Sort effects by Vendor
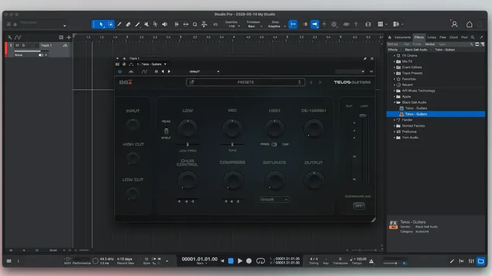Viewport: 492px width, 276px height. click(x=430, y=44)
